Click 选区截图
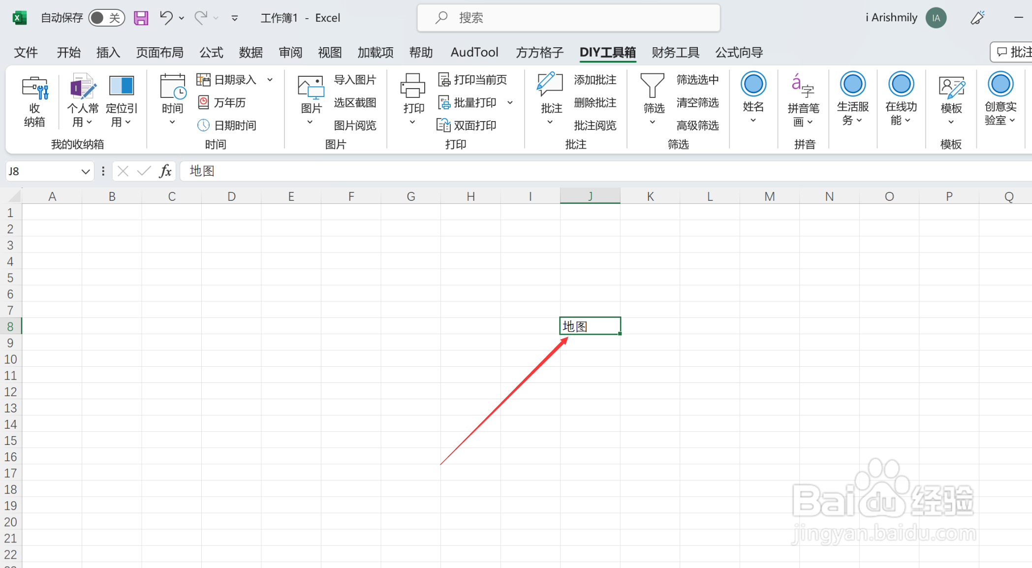The image size is (1032, 568). pos(355,102)
